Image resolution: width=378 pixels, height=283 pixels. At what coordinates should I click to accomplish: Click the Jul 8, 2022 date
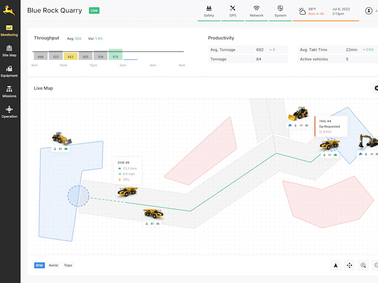[x=341, y=9]
